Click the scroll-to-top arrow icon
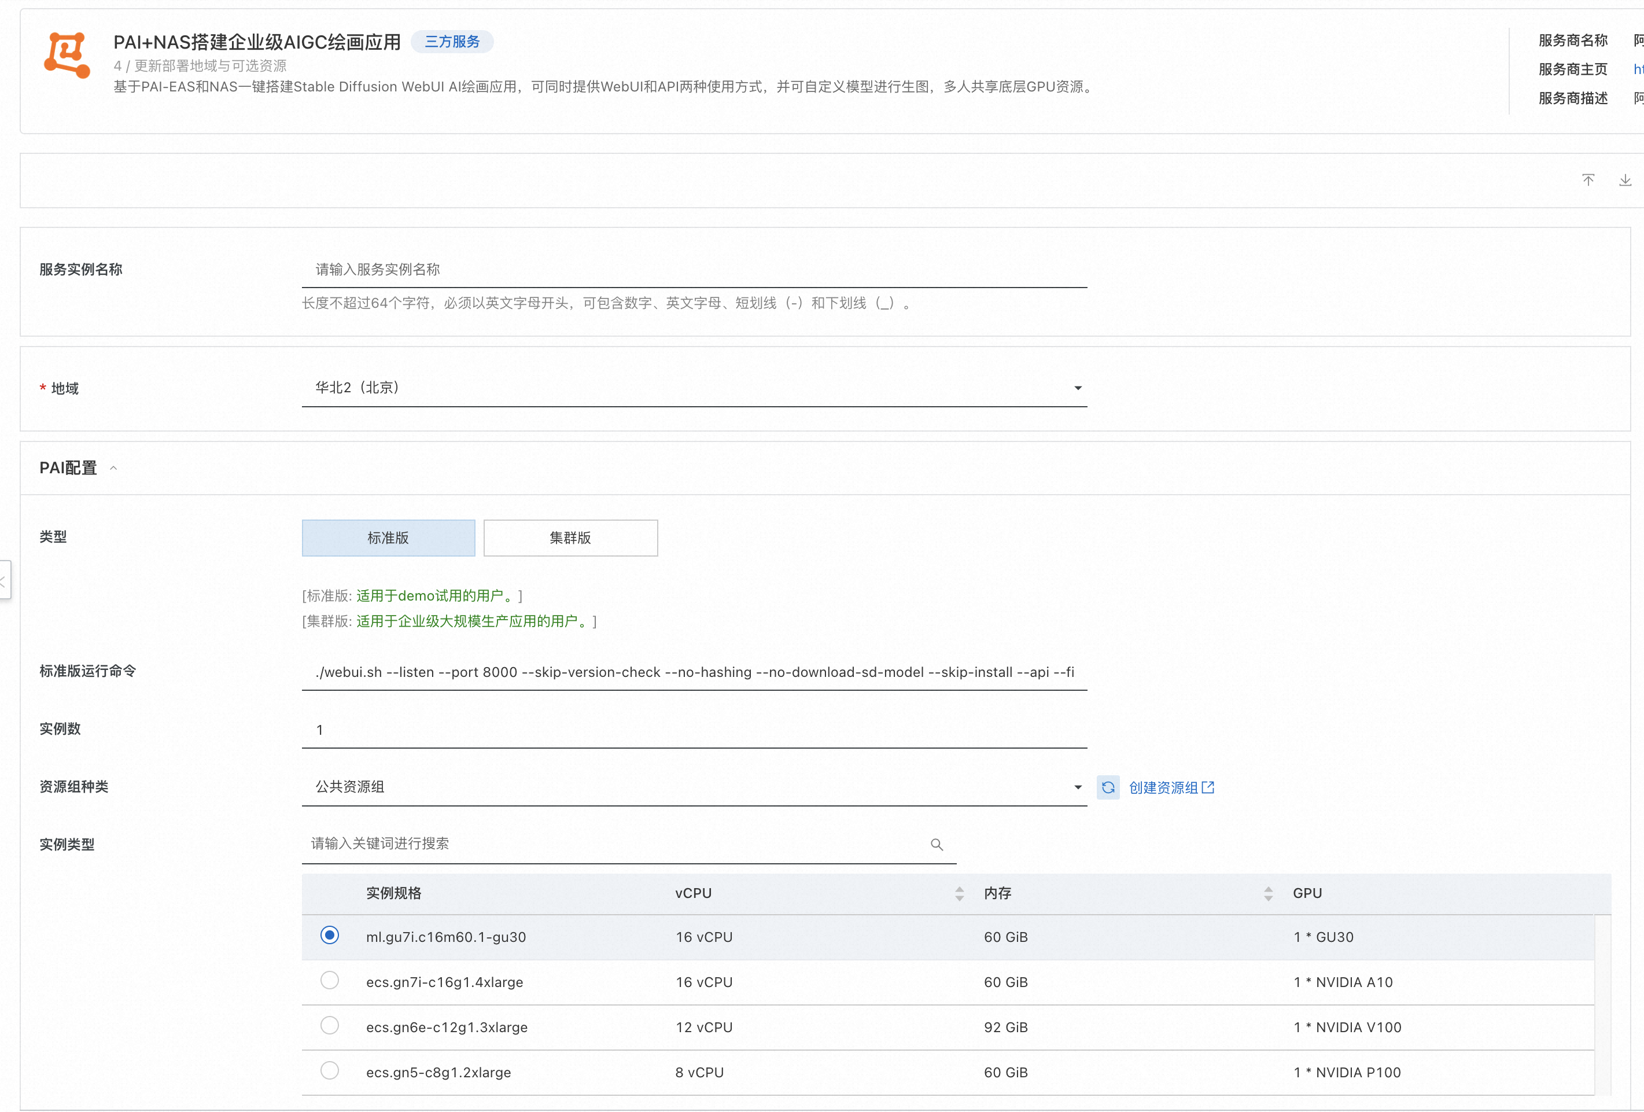 [x=1588, y=180]
